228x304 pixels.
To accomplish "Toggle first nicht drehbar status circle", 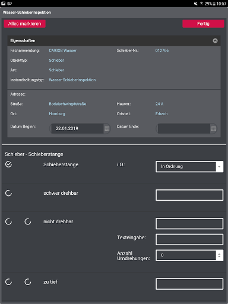I will pos(8,221).
